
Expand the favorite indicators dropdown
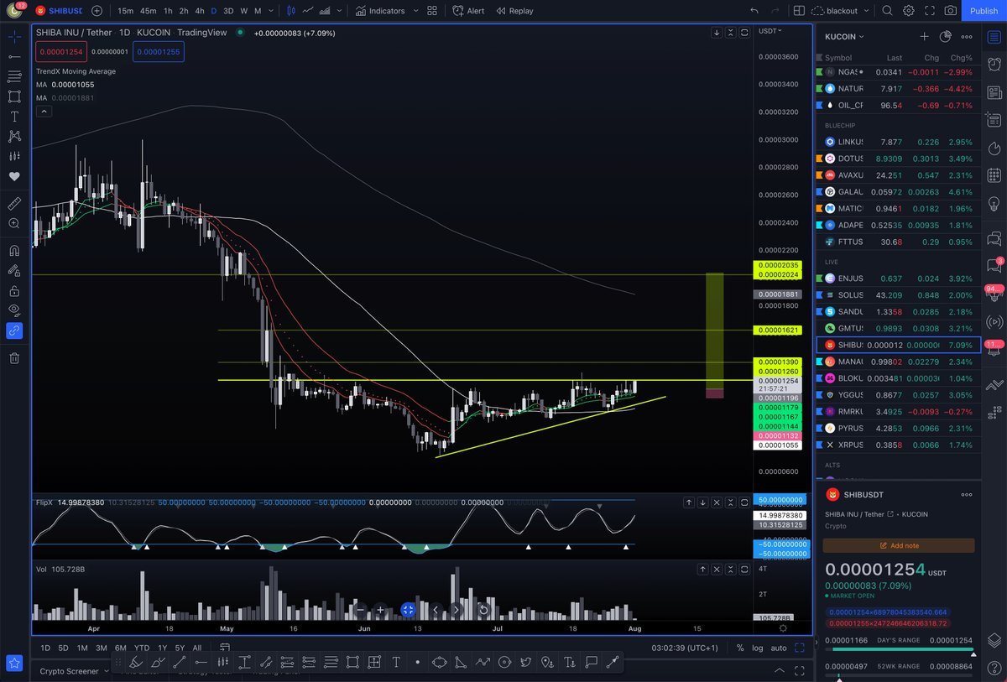[x=415, y=11]
